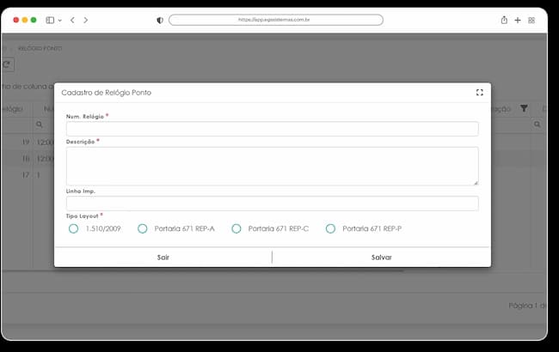Click the Linha Imp. input field
The width and height of the screenshot is (559, 352).
tap(272, 203)
